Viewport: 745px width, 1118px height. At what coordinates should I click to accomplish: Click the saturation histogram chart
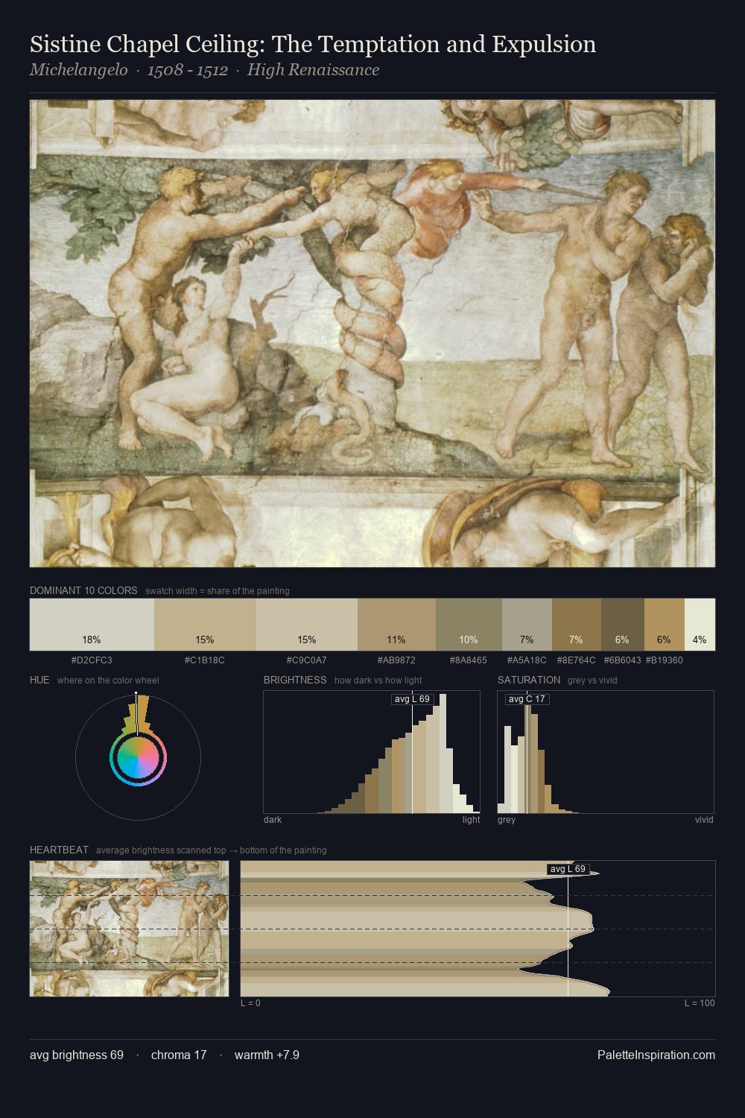(606, 751)
